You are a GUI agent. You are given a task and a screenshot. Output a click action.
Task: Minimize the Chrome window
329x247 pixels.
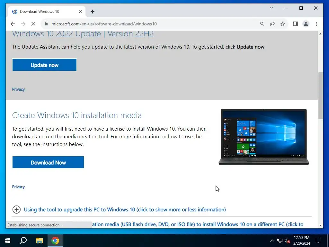[x=286, y=8]
